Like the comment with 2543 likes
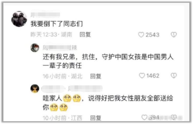The width and height of the screenshot is (193, 124). (141, 35)
